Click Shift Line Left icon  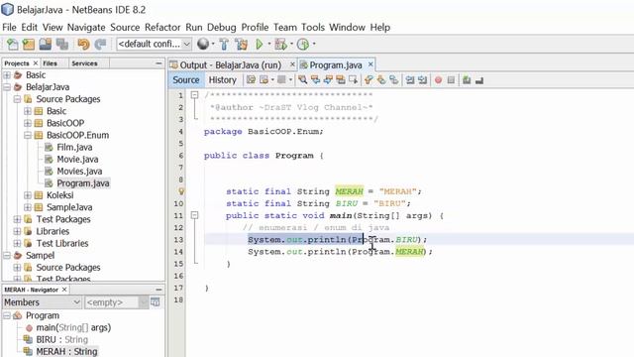(x=410, y=80)
